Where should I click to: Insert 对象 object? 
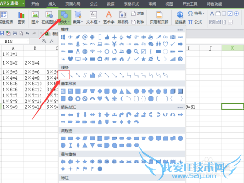[138, 13]
